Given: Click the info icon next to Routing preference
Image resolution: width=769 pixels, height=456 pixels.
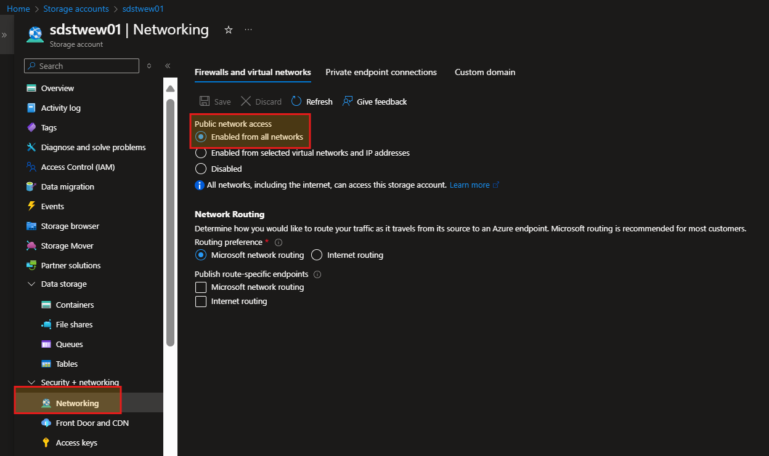Looking at the screenshot, I should (279, 242).
